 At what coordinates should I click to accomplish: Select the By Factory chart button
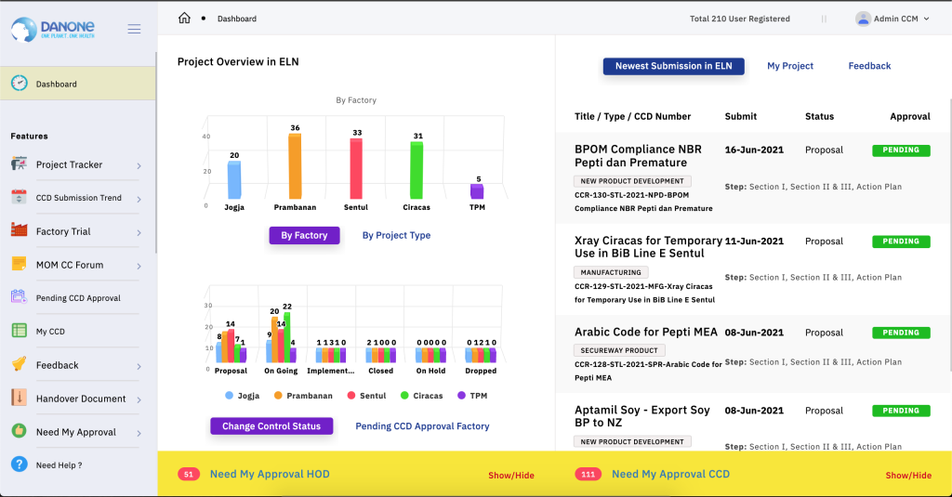304,235
